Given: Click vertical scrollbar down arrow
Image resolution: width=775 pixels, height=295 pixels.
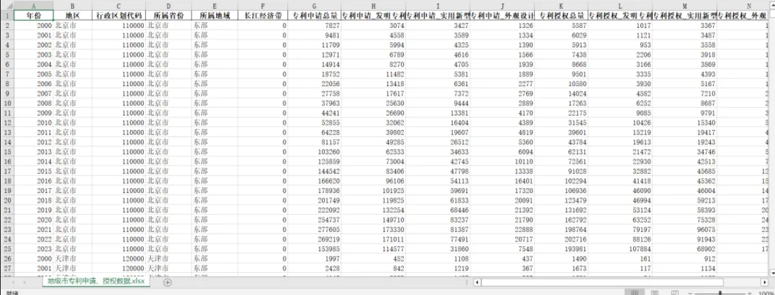Looking at the screenshot, I should click(772, 273).
